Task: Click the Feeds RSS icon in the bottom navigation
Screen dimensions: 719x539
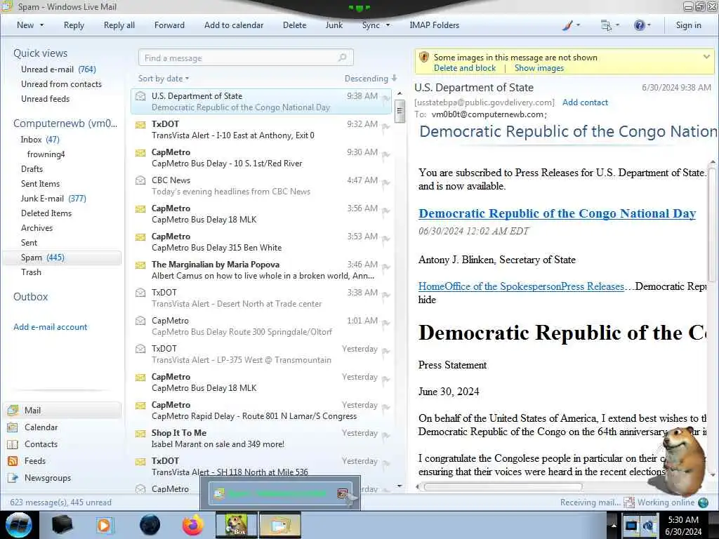Action: [13, 461]
